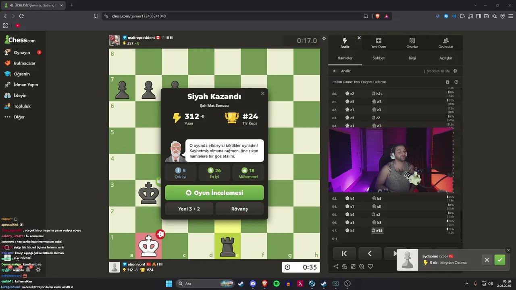This screenshot has height=290, width=516.
Task: Open the browser extensions puzzle icon
Action: (x=462, y=16)
